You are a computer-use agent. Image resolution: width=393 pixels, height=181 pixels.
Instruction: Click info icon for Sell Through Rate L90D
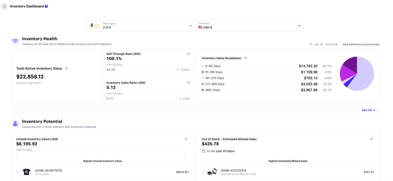[188, 54]
